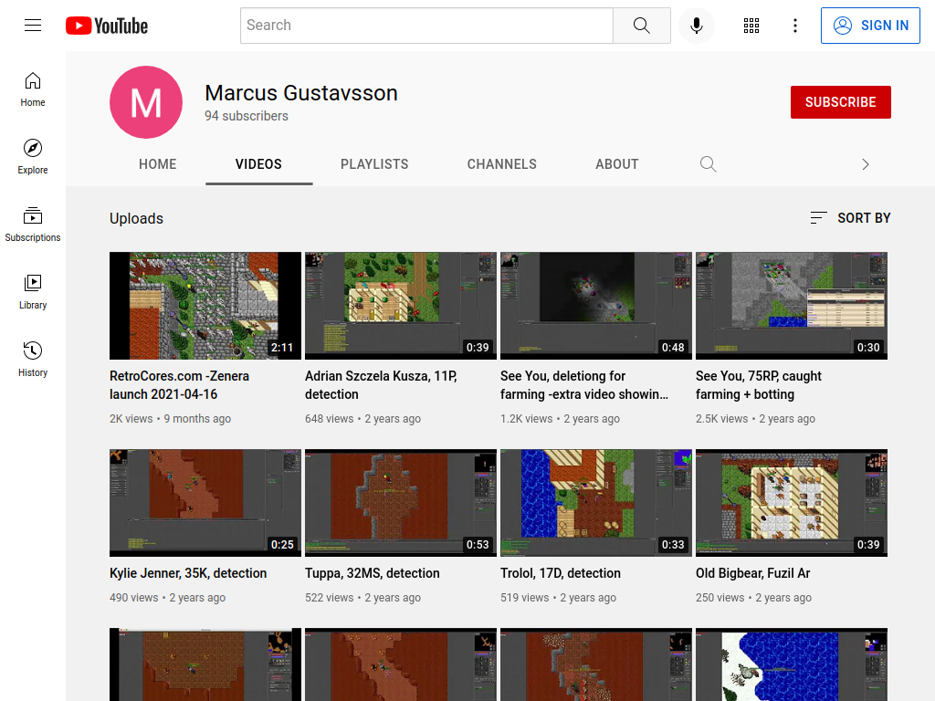Open Library in sidebar

[33, 292]
